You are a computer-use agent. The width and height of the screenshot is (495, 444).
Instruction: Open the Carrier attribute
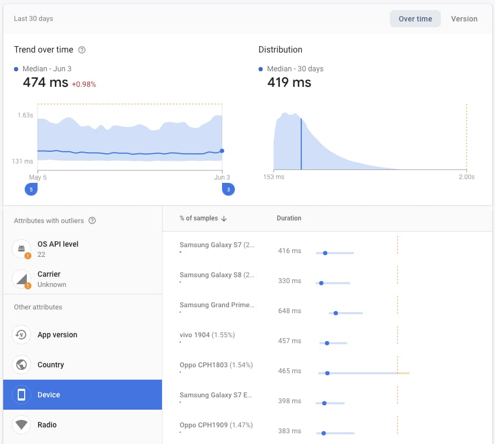[x=83, y=279]
